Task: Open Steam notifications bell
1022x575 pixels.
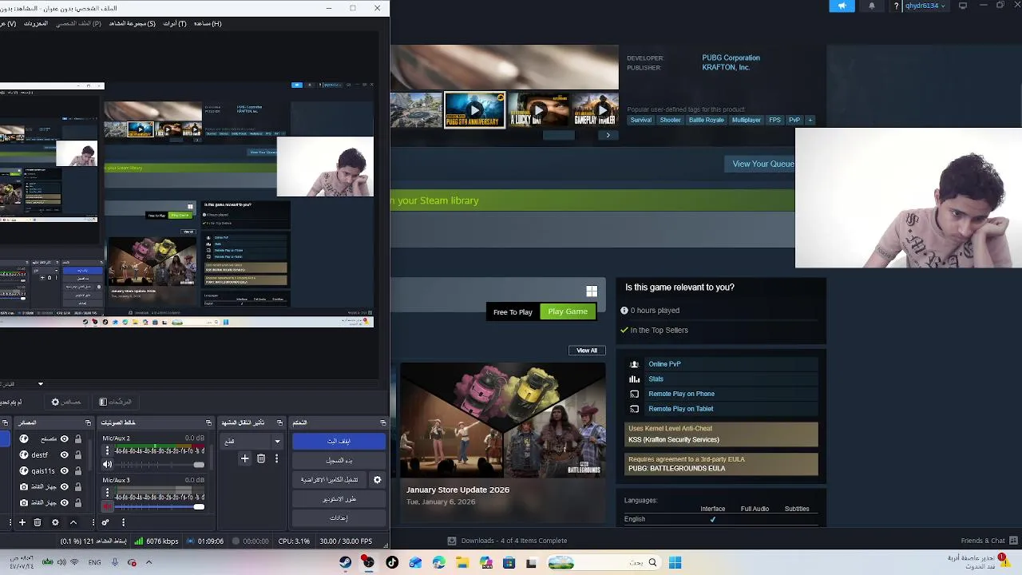Action: (x=872, y=6)
